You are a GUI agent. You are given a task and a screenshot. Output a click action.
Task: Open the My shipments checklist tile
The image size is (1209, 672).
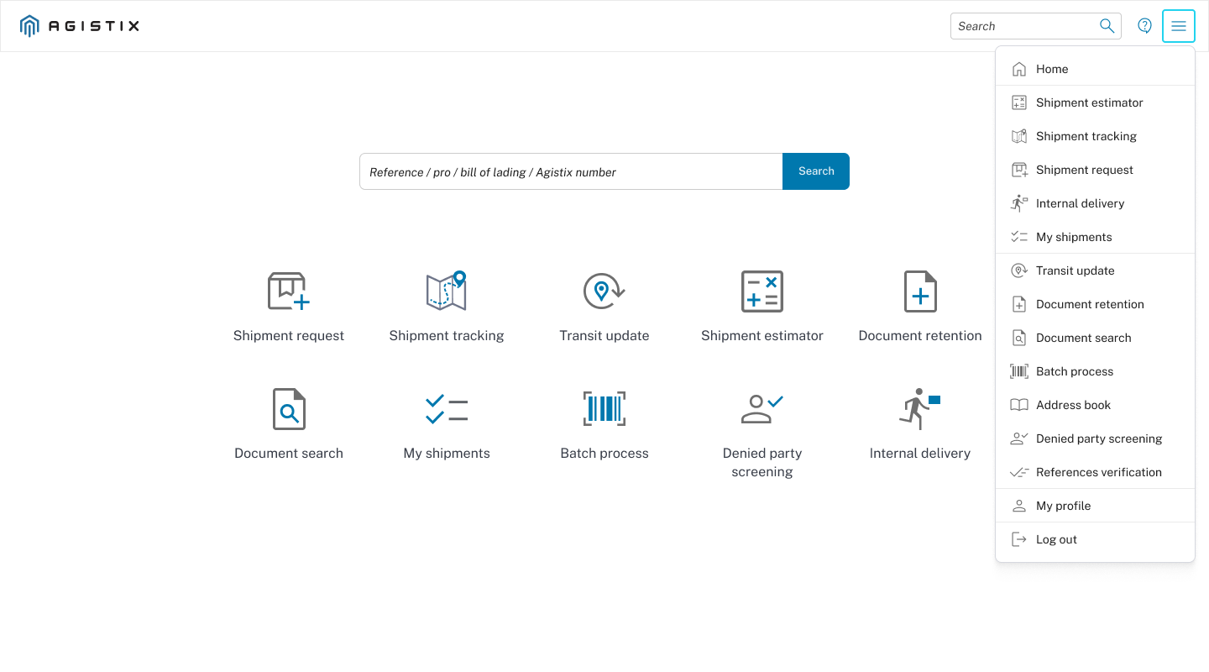(x=447, y=409)
